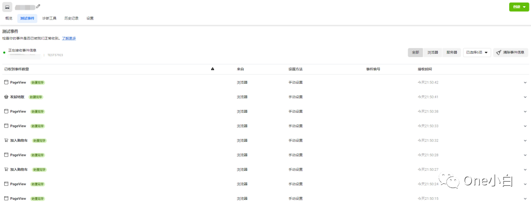
Task: Click 浏览器 source in the 21:50:38 PageView row
Action: coord(242,112)
